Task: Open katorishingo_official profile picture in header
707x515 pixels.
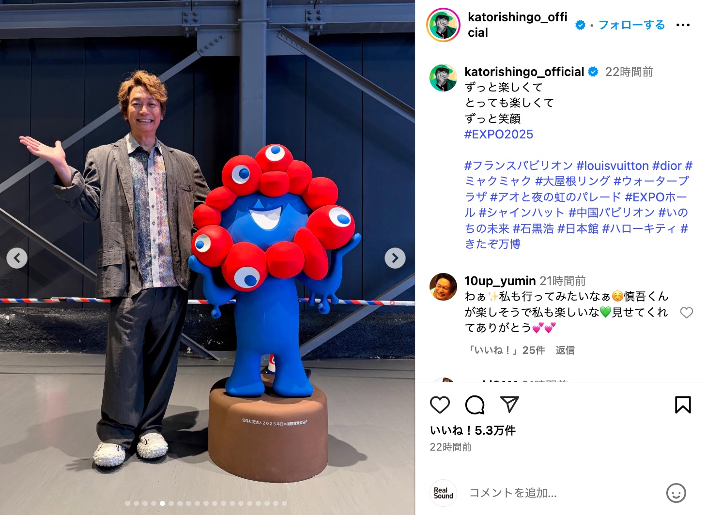Action: pos(443,25)
